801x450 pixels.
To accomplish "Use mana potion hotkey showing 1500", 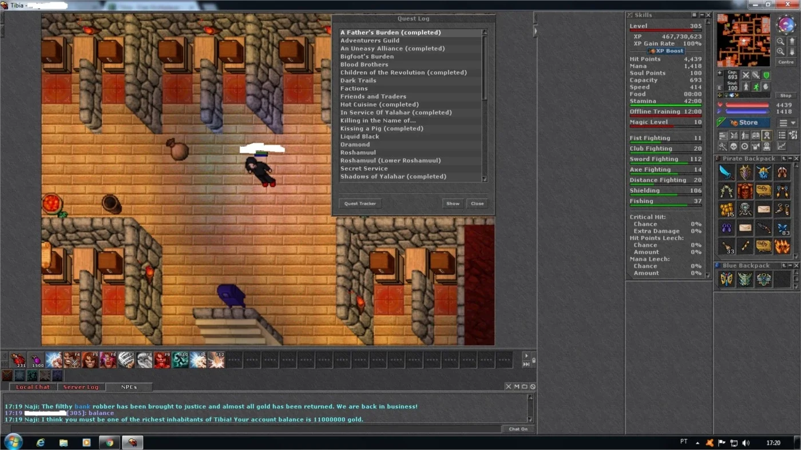I will click(x=36, y=360).
